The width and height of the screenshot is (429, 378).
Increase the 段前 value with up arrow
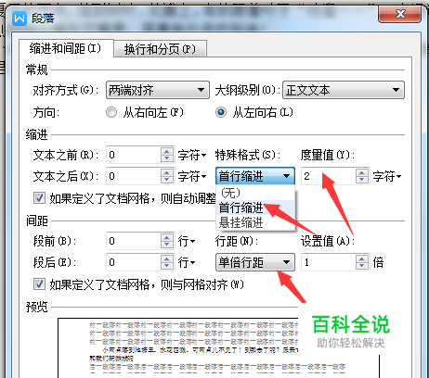pos(167,237)
